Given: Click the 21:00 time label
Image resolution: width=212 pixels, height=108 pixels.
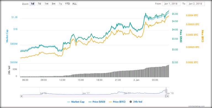Looking at the screenshot, I should click(118, 80).
